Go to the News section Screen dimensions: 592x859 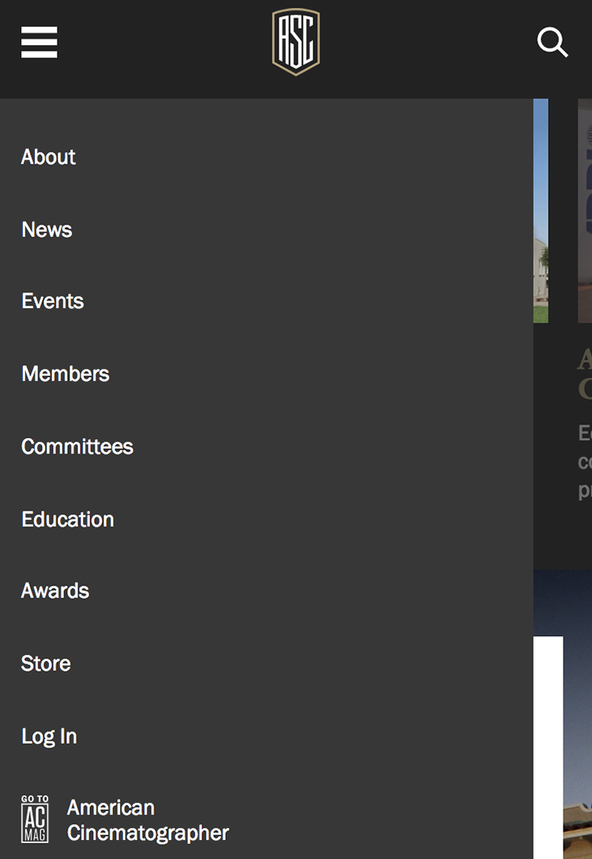[47, 229]
